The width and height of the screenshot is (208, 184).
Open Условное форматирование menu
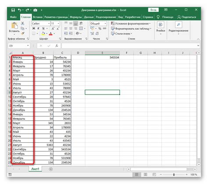131,24
